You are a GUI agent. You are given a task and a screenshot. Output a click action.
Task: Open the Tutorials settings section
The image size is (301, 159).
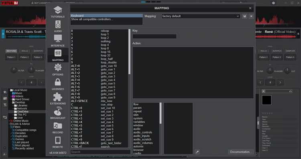[58, 12]
